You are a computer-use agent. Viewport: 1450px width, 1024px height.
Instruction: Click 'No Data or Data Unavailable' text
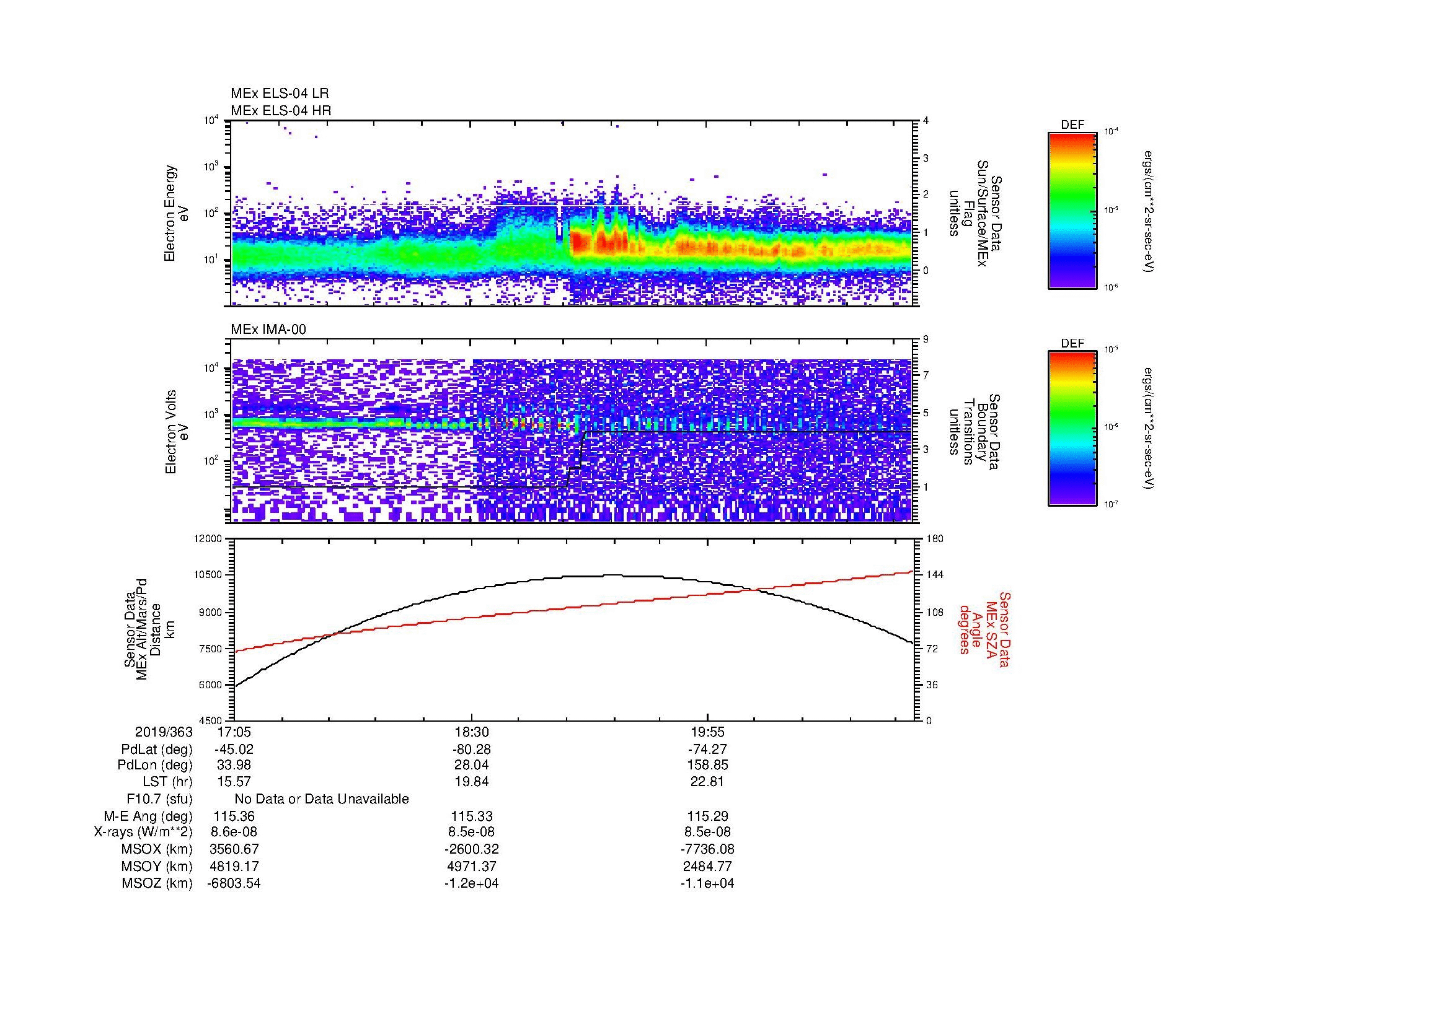[x=322, y=799]
